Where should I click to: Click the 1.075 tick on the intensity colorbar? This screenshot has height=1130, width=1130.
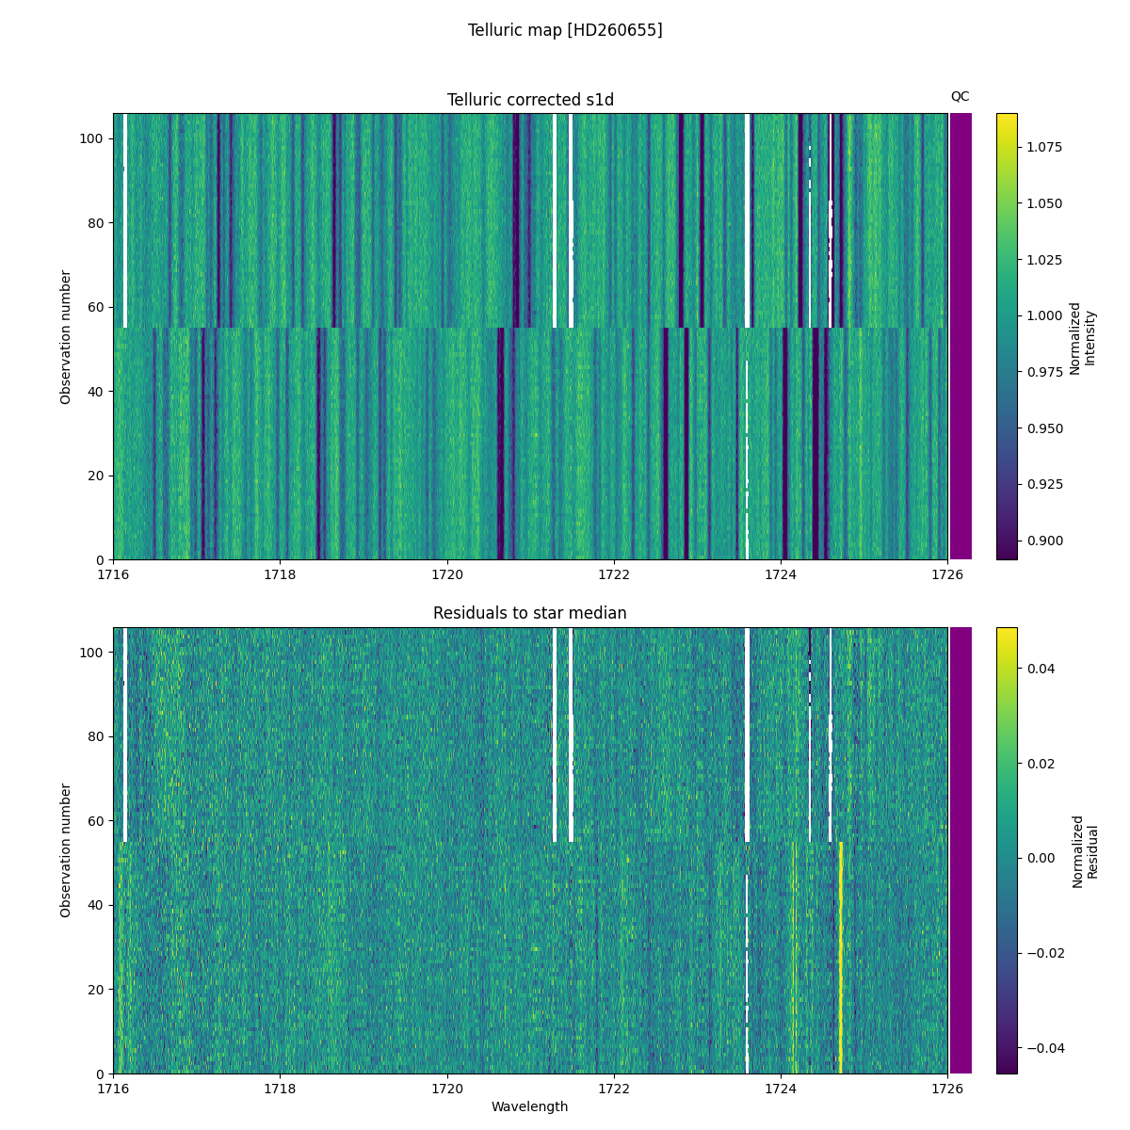[x=1044, y=147]
